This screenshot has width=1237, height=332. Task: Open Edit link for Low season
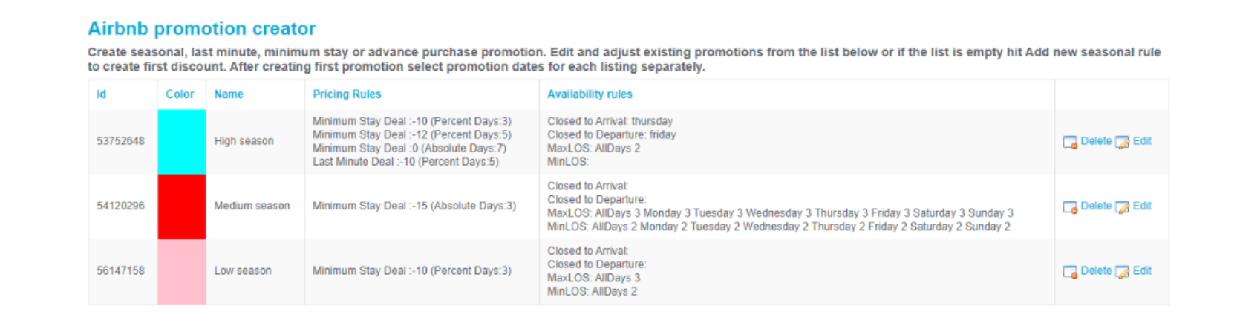pos(1142,271)
